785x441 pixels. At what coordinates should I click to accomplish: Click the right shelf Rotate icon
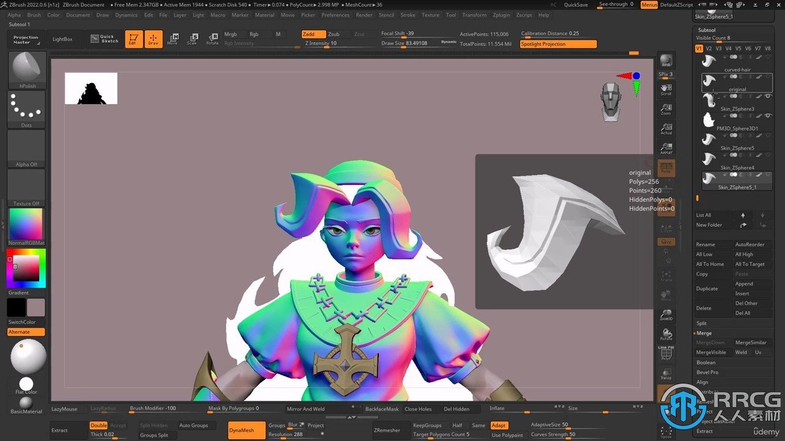point(666,334)
